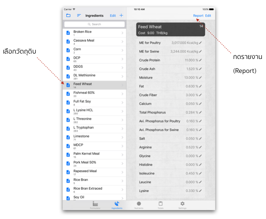The image size is (266, 219).
Task: Click pencil icon beside Calcium value
Action: point(200,104)
